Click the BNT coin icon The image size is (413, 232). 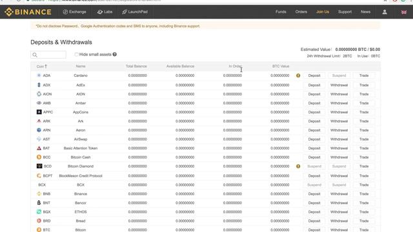click(x=39, y=203)
